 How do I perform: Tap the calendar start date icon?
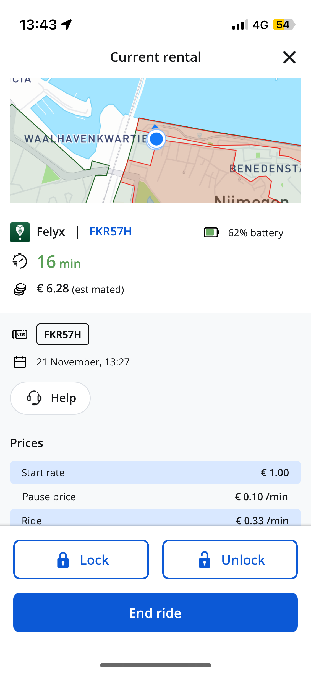coord(20,362)
